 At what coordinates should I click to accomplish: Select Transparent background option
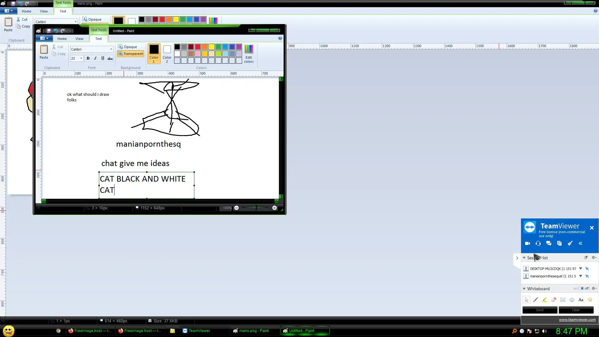click(x=130, y=54)
